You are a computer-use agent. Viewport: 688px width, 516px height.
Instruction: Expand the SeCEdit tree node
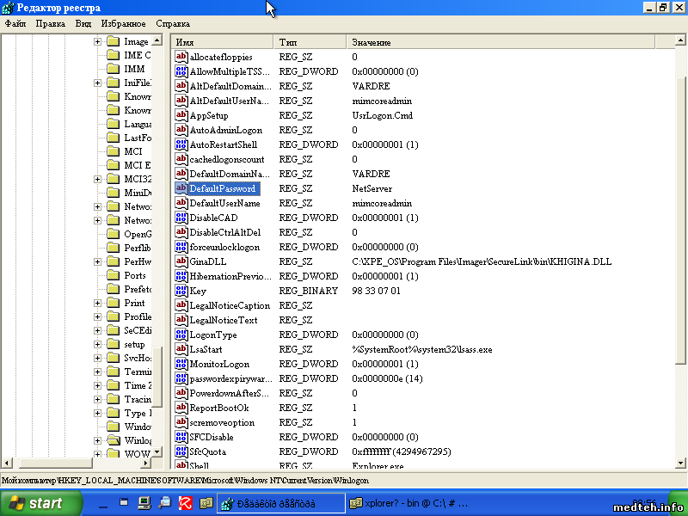coord(97,330)
